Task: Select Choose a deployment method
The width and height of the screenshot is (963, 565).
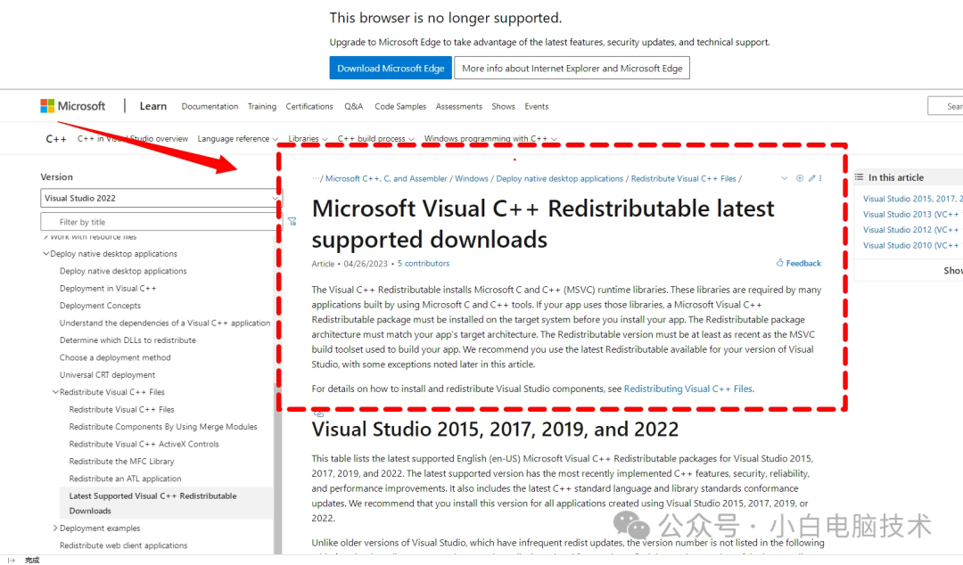Action: tap(115, 357)
